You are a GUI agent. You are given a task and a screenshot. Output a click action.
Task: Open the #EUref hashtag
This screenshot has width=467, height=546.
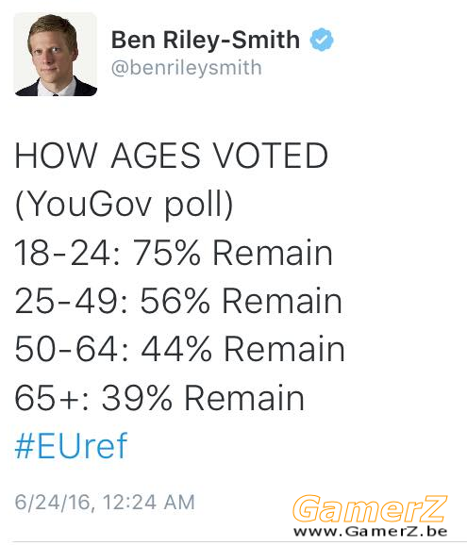pos(71,446)
